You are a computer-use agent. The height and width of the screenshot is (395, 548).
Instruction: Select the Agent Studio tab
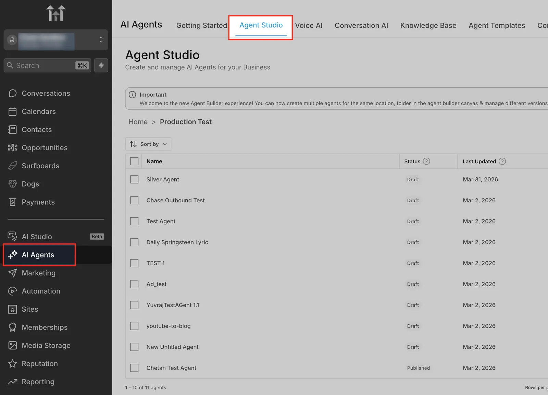pos(261,25)
